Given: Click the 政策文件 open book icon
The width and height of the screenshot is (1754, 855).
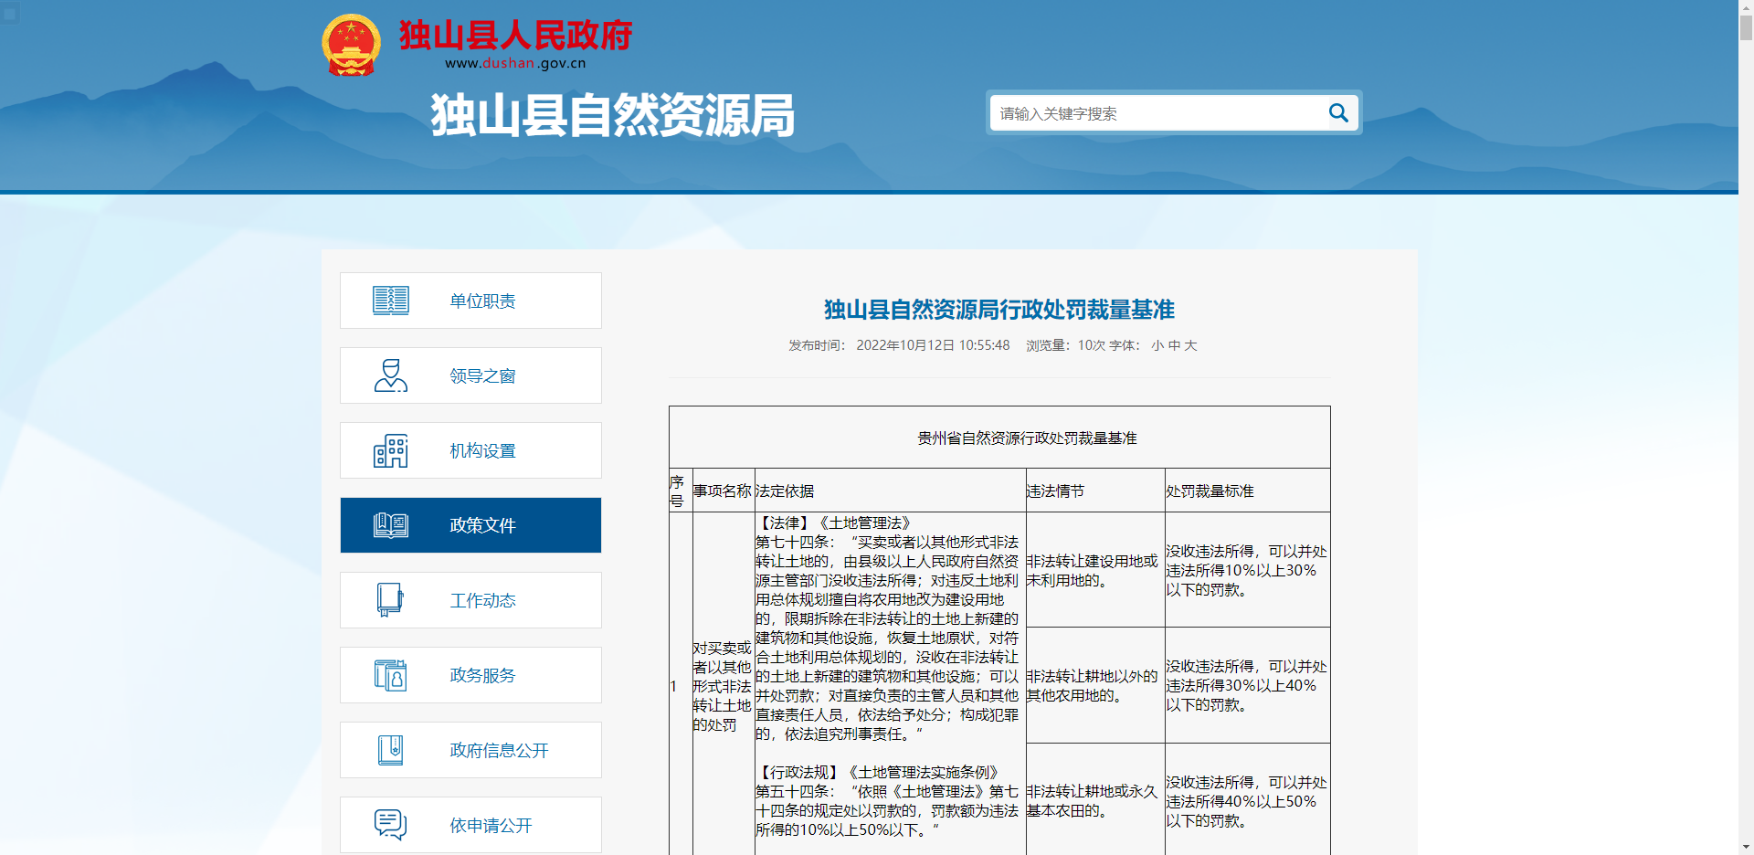Looking at the screenshot, I should (x=391, y=525).
